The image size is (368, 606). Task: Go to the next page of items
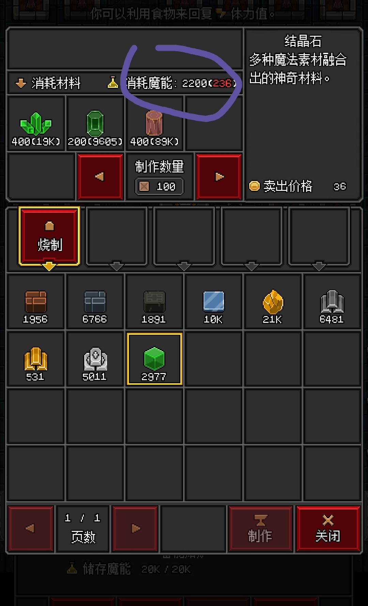pyautogui.click(x=135, y=528)
